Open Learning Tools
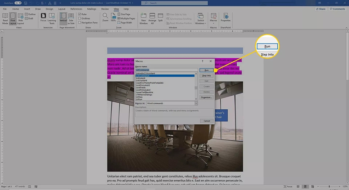Viewport: 349px width, 190px height. point(52,18)
